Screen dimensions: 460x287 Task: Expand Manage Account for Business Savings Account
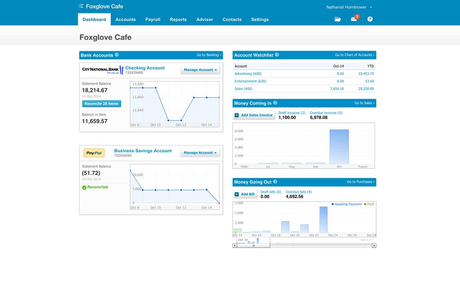click(200, 152)
